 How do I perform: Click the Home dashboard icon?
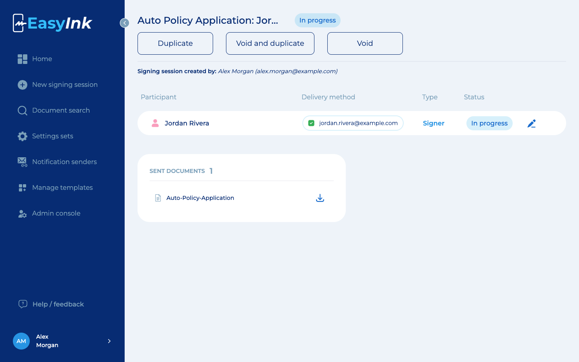23,59
